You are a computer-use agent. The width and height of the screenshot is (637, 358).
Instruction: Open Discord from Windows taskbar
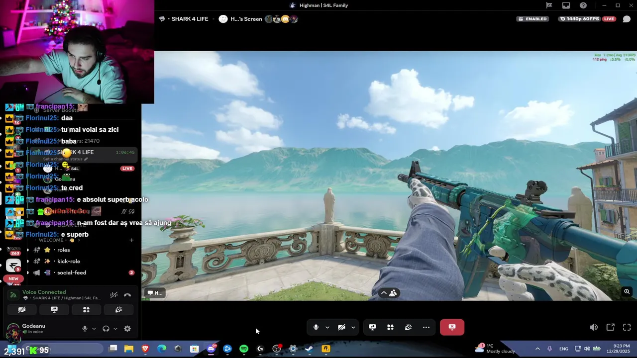(211, 349)
